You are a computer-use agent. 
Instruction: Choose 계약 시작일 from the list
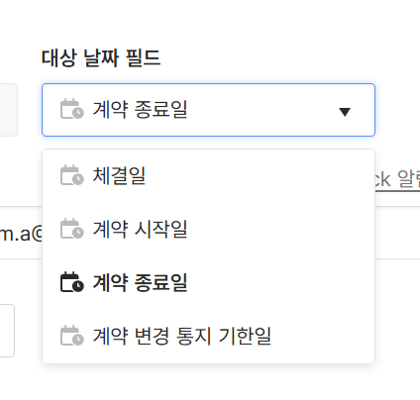tap(208, 229)
